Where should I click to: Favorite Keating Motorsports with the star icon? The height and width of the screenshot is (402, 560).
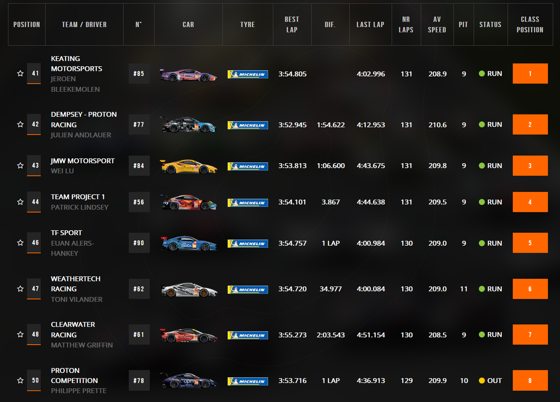21,73
